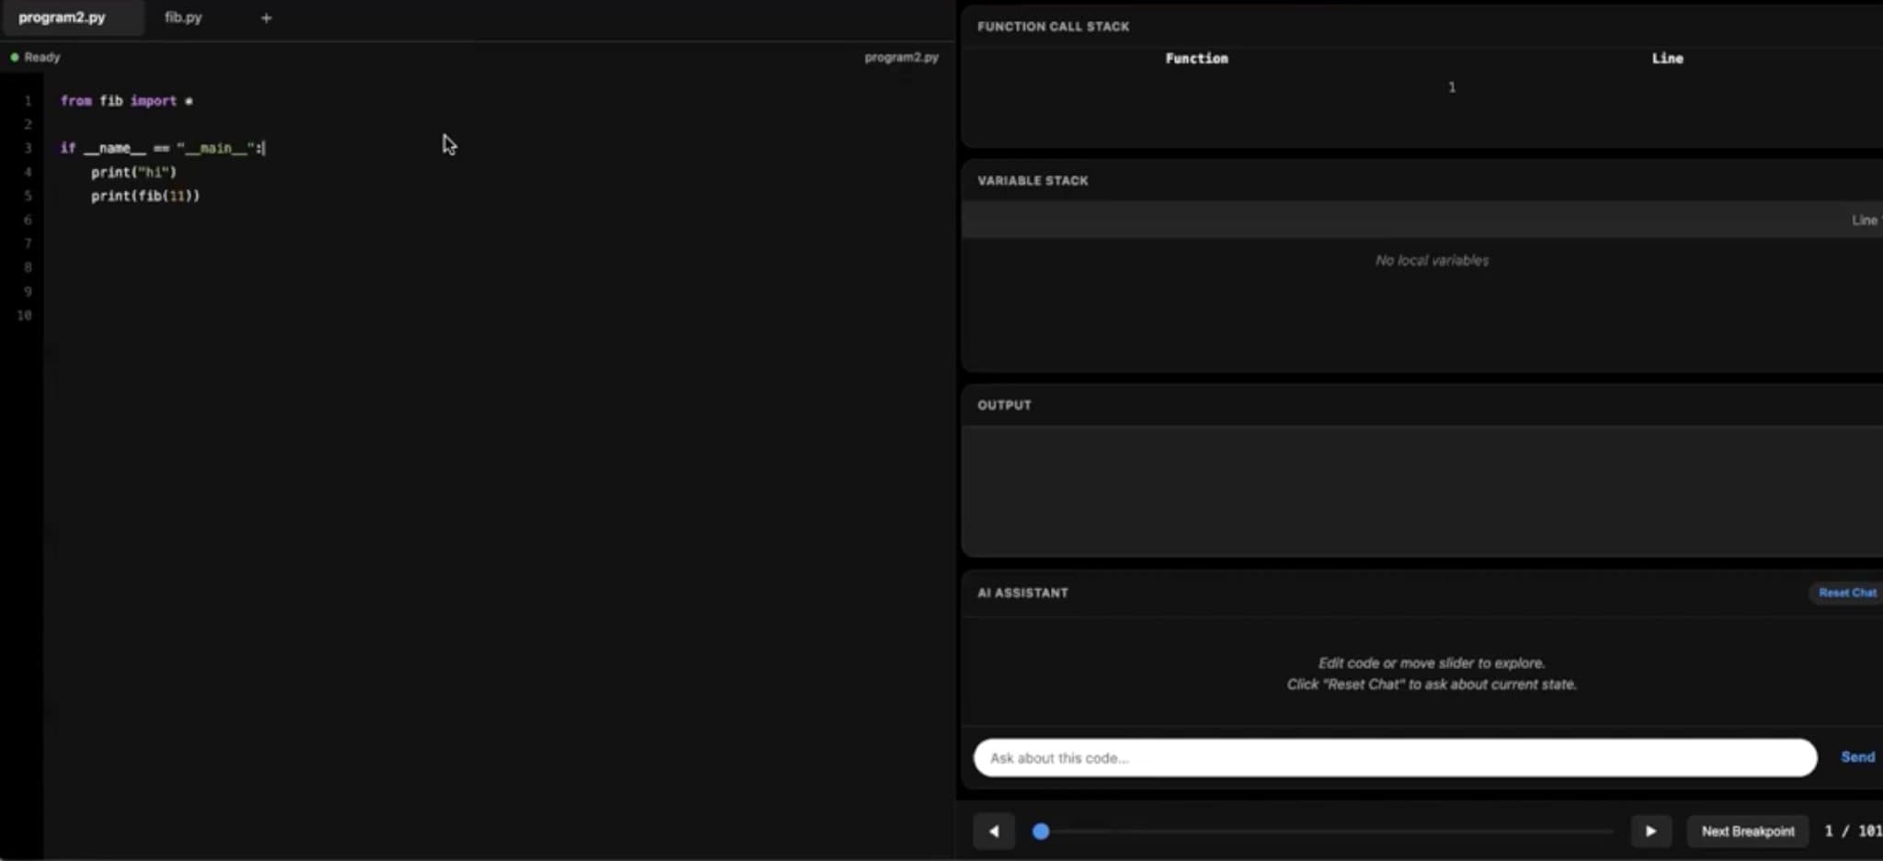Switch to the fib.py tab
The height and width of the screenshot is (861, 1883).
(184, 17)
